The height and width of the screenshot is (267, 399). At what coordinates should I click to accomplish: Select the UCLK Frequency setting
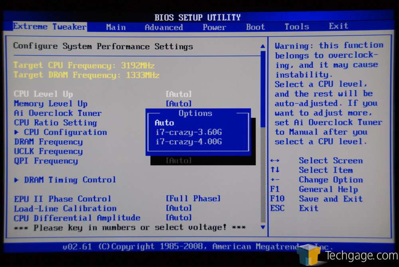[x=48, y=151]
